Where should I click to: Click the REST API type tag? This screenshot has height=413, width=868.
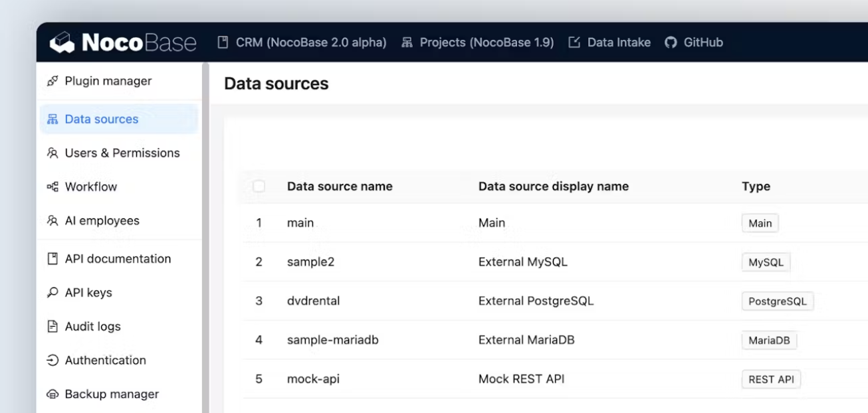coord(770,380)
